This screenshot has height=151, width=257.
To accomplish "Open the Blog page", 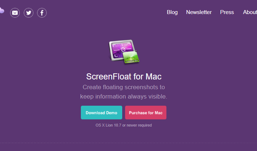I will click(x=172, y=12).
